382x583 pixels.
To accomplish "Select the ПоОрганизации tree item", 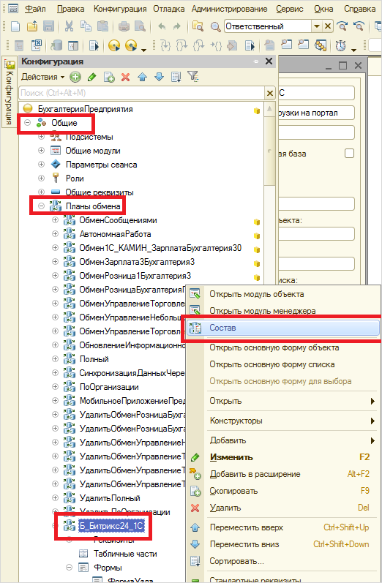I will tap(109, 387).
